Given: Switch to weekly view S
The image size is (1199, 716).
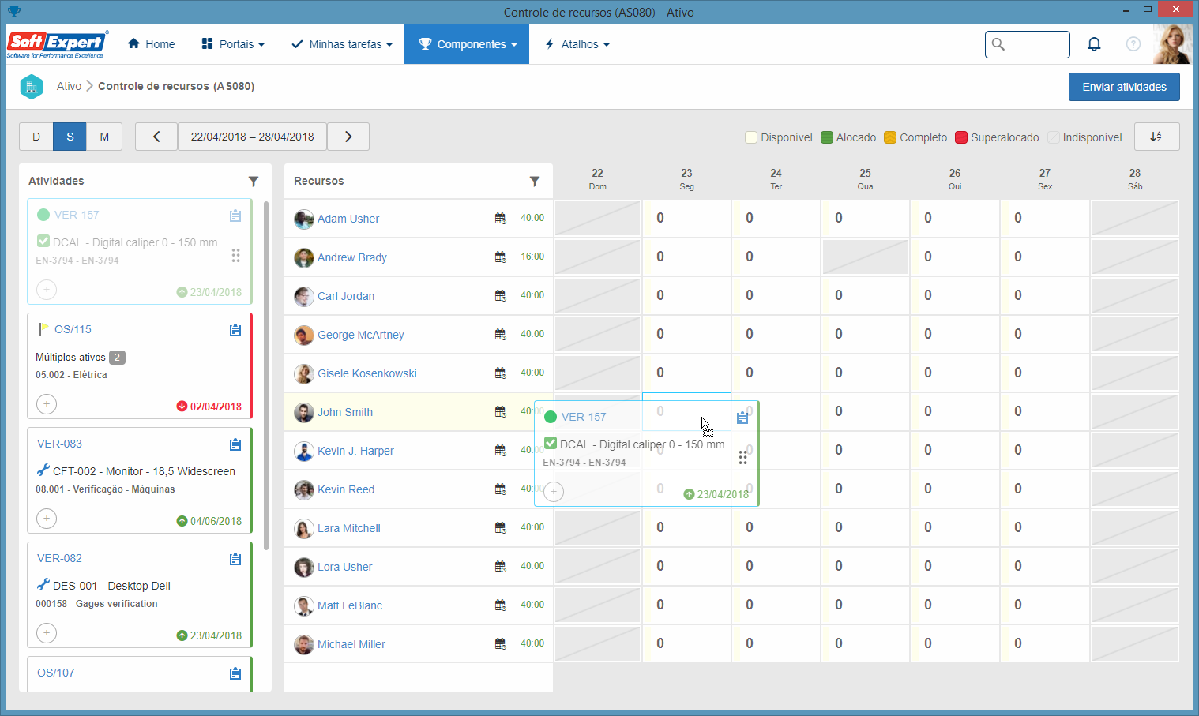Looking at the screenshot, I should (70, 137).
